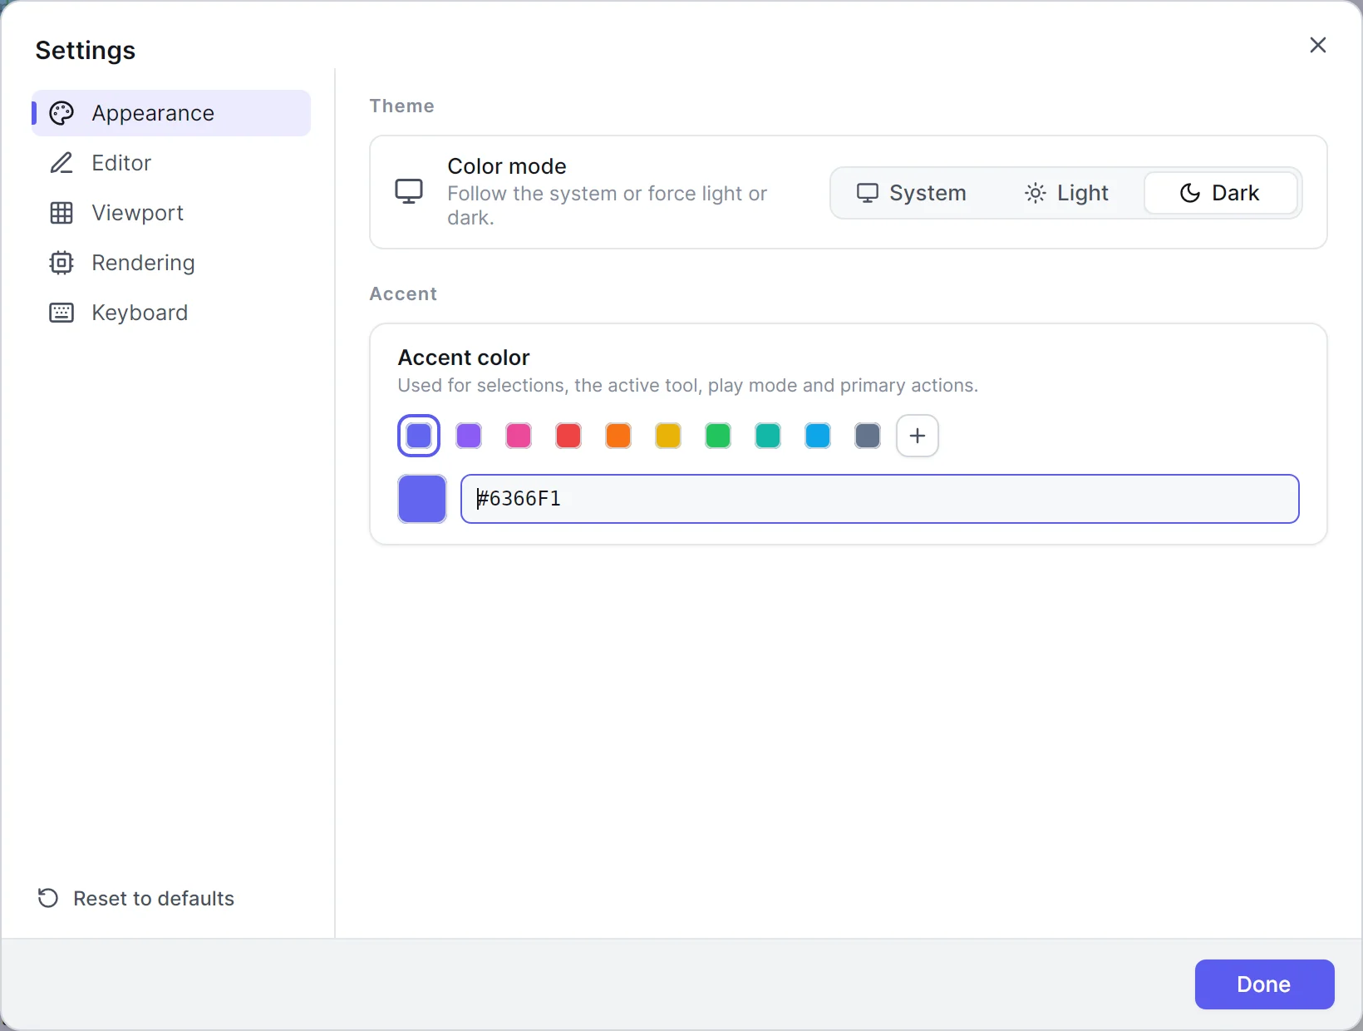This screenshot has height=1031, width=1363.
Task: Click the pencil icon beside Editor
Action: tap(62, 163)
